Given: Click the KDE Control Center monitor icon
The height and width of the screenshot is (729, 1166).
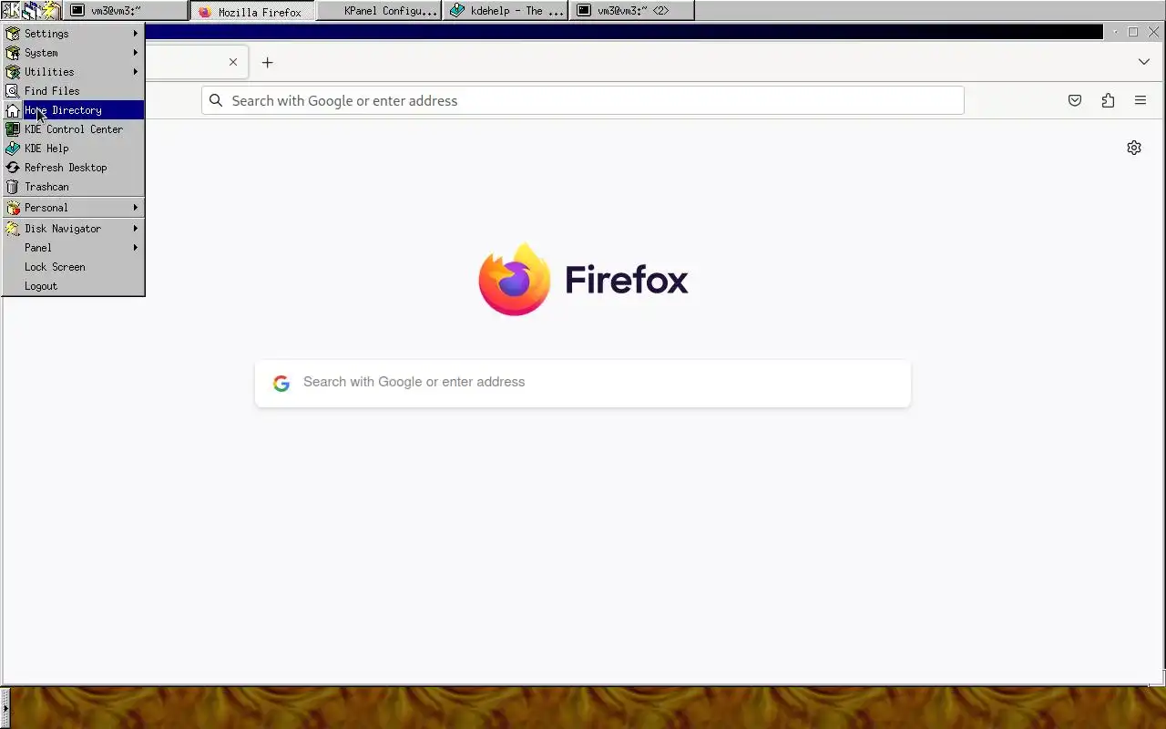Looking at the screenshot, I should click(13, 129).
